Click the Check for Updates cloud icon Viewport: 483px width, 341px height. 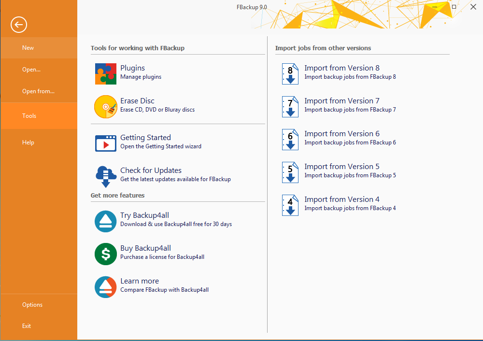[106, 176]
